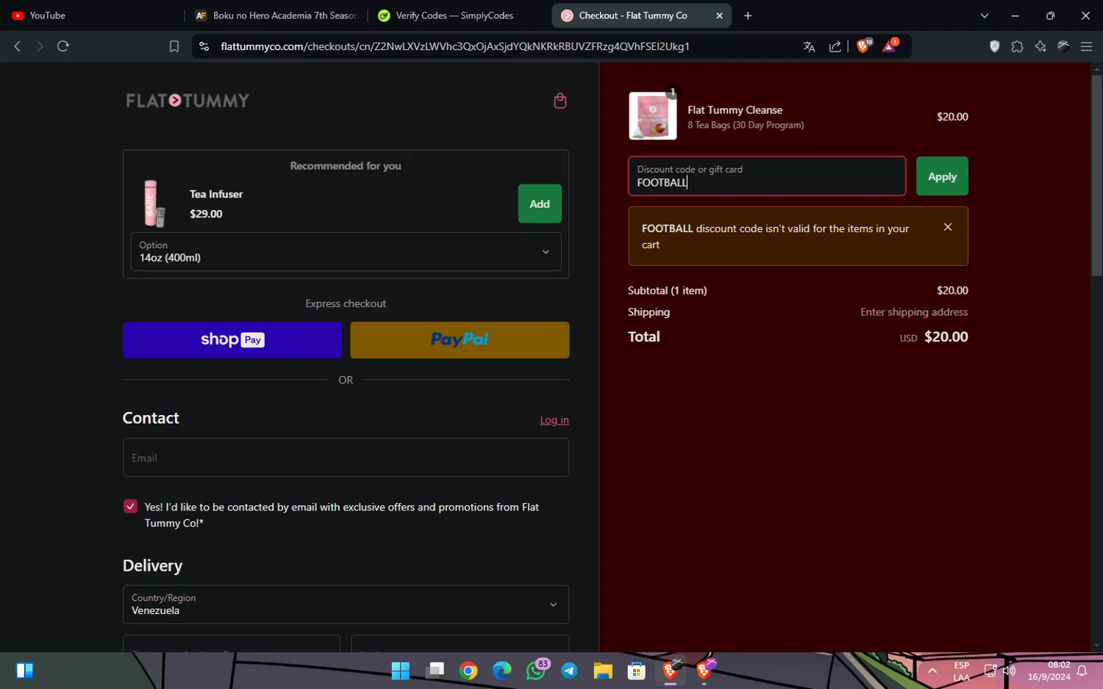
Task: Click the Tea Infuser title text
Action: pos(216,194)
